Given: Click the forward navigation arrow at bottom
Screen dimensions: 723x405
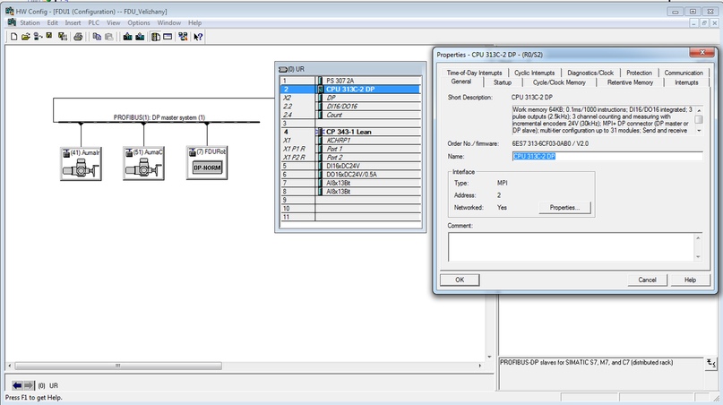Looking at the screenshot, I should [29, 385].
